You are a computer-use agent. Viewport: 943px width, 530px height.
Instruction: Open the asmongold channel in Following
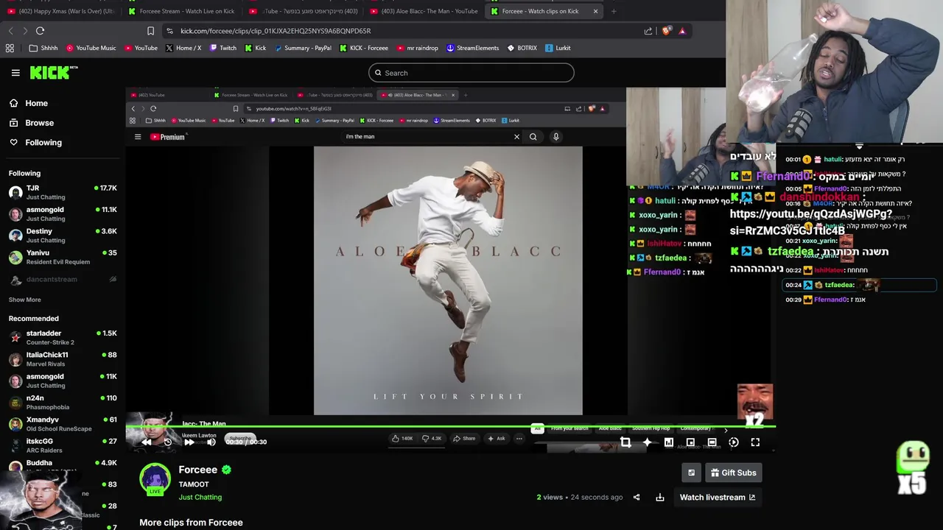tap(63, 213)
